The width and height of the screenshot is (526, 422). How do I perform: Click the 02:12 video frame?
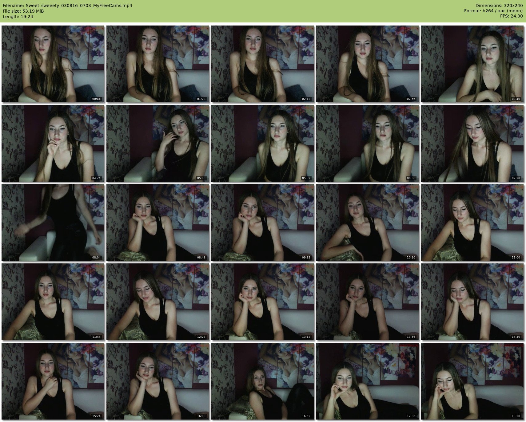tap(263, 64)
